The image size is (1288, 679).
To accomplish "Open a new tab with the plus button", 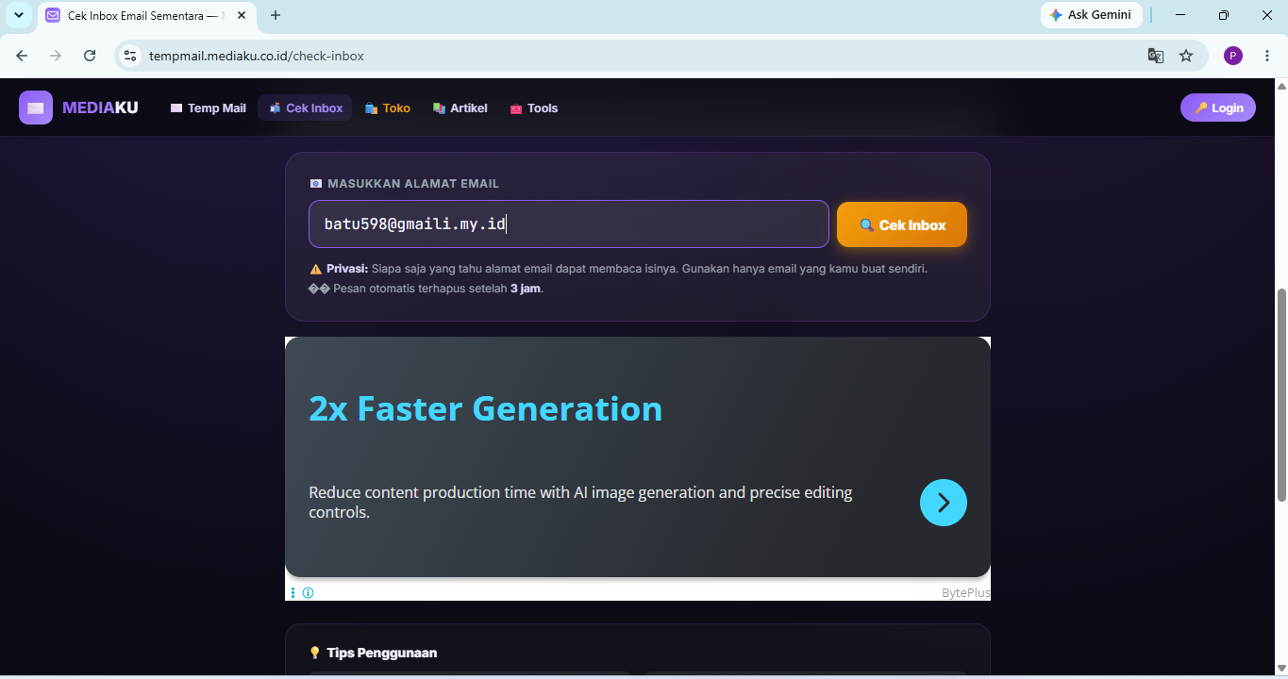I will 276,15.
